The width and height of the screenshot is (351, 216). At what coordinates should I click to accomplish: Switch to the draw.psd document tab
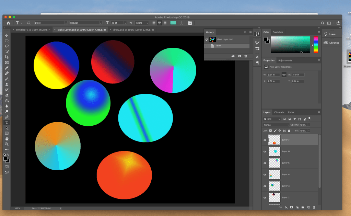point(133,30)
